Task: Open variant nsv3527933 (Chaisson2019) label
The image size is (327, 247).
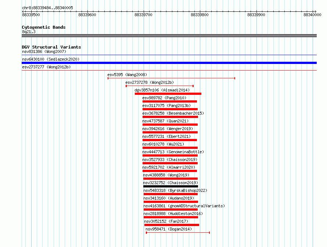Action: point(170,160)
